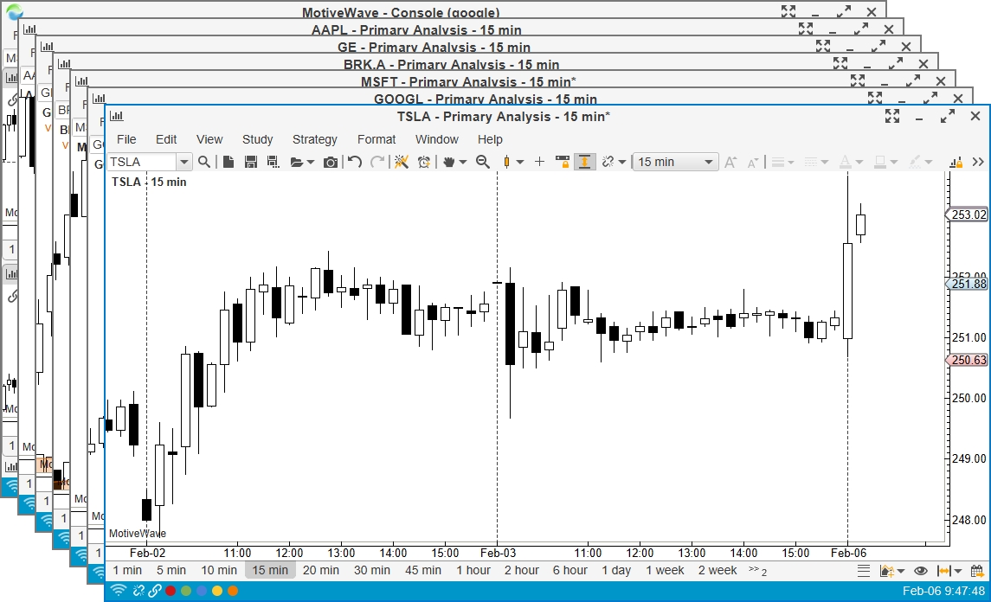991x602 pixels.
Task: Switch bar size to 1 min
Action: 127,570
